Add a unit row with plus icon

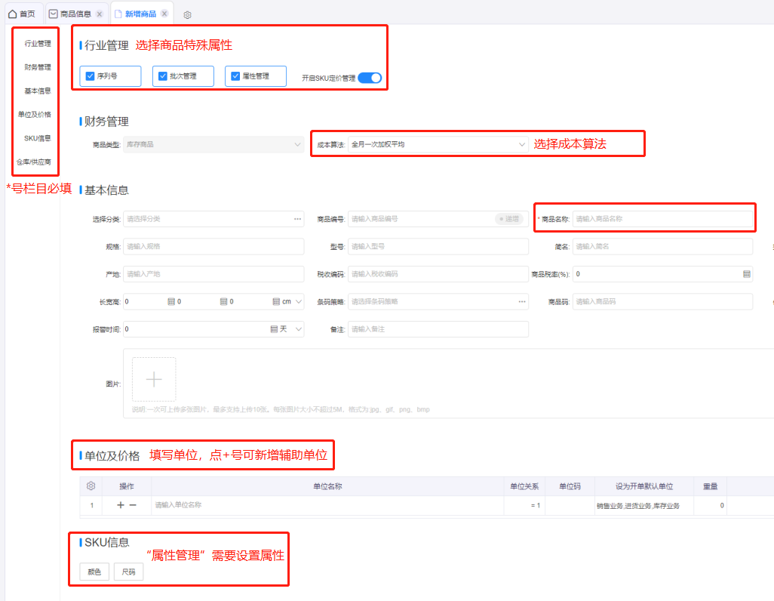121,505
